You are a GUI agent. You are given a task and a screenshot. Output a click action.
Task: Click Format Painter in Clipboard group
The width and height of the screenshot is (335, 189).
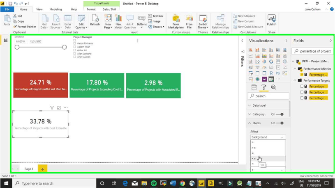tap(24, 27)
